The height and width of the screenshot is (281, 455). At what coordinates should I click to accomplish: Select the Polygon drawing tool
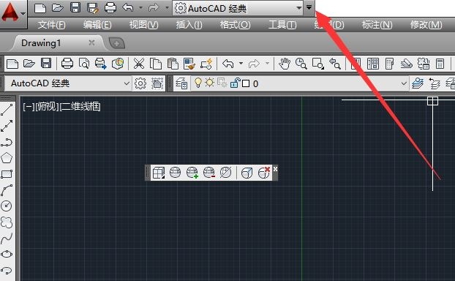tap(7, 158)
